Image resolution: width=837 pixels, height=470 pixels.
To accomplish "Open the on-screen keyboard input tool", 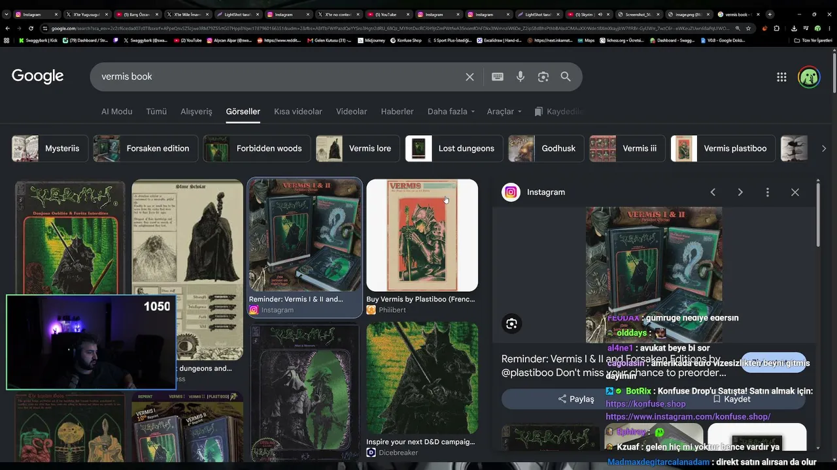I will click(498, 77).
